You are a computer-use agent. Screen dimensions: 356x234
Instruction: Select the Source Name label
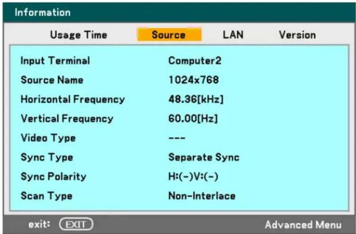coord(52,80)
